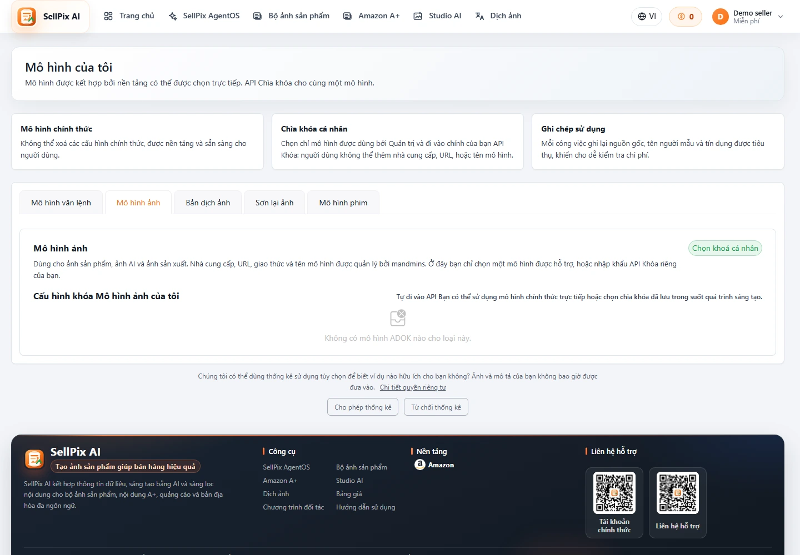This screenshot has width=800, height=555.
Task: Open the Mô hình phim tab
Action: click(343, 203)
